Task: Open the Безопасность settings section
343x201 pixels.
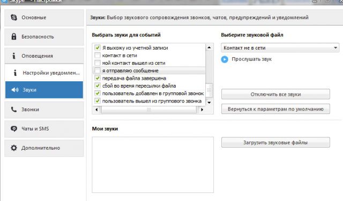Action: (44, 37)
